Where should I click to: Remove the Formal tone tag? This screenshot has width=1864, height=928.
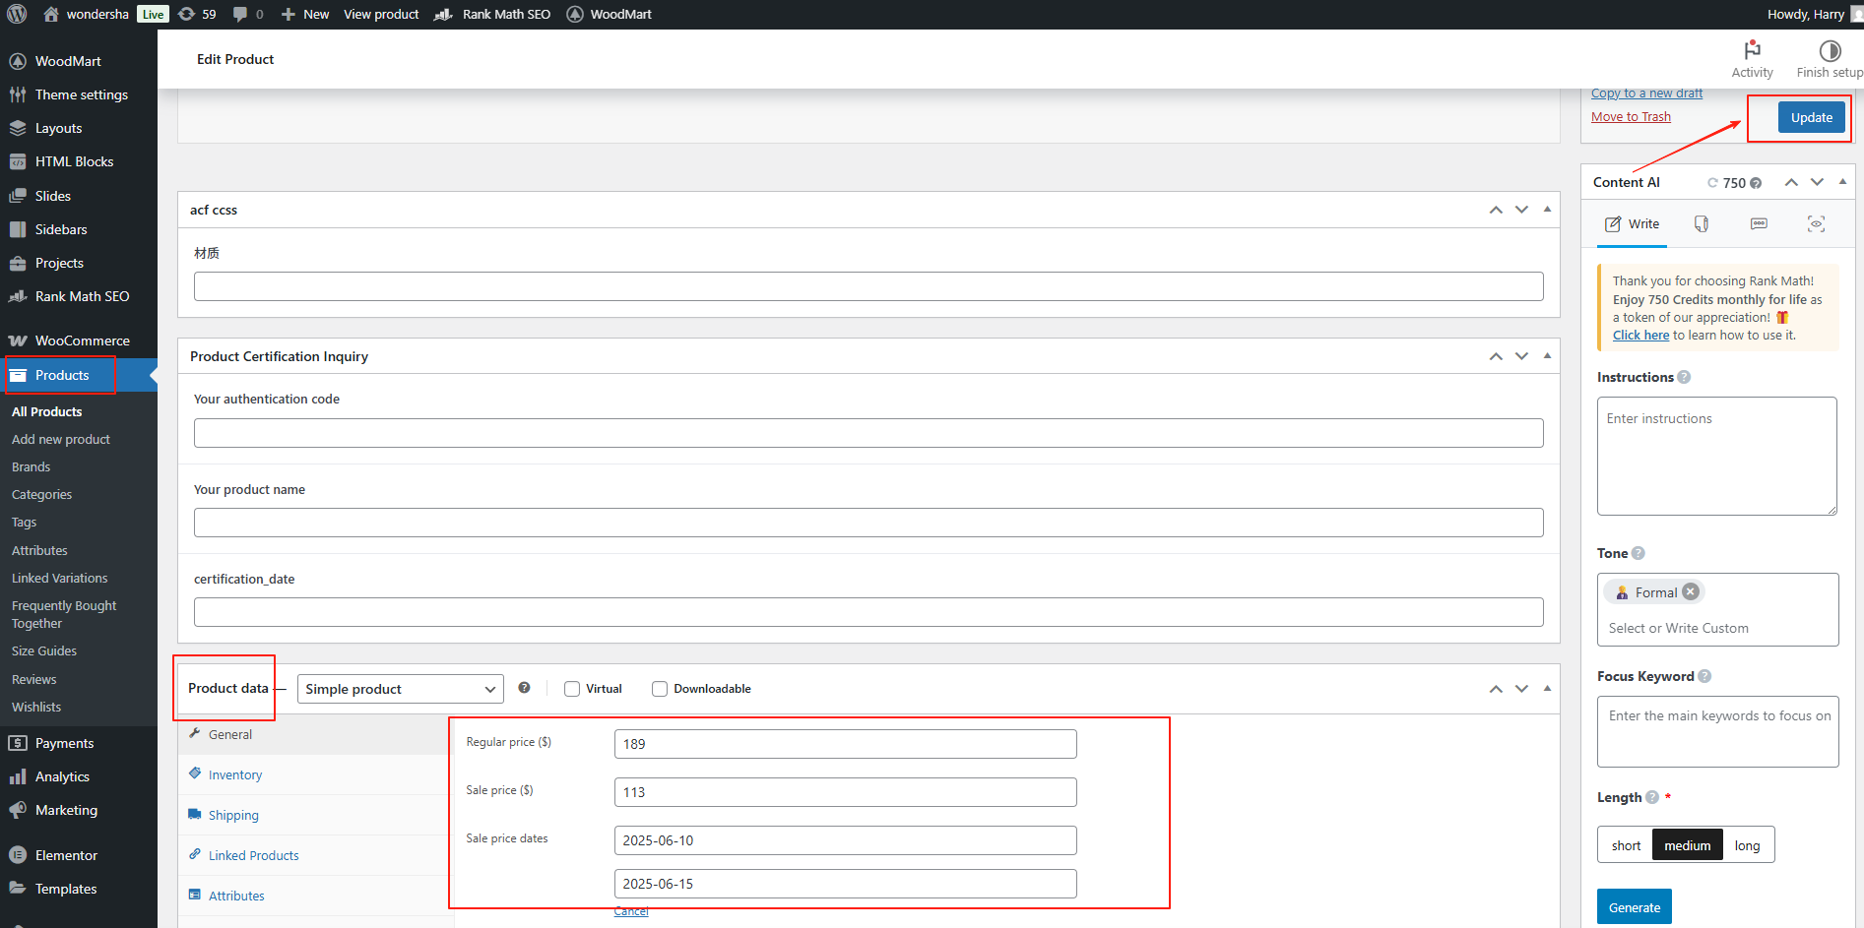[x=1691, y=591]
